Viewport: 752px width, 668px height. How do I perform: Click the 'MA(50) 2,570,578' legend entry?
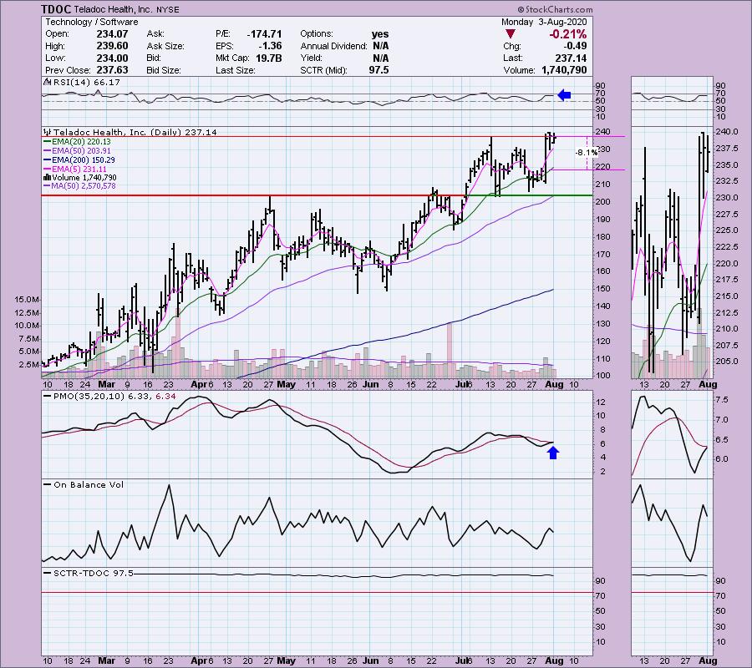pos(84,186)
